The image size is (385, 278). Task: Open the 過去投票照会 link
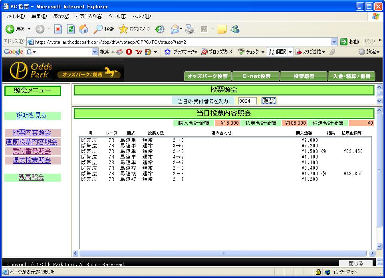32,160
